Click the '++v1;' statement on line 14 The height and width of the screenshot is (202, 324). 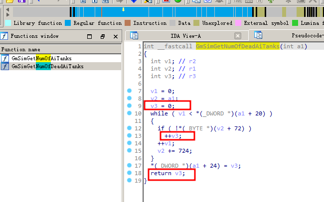166,143
